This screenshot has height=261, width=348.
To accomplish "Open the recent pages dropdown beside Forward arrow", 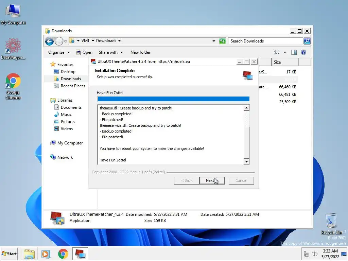I will coord(66,41).
